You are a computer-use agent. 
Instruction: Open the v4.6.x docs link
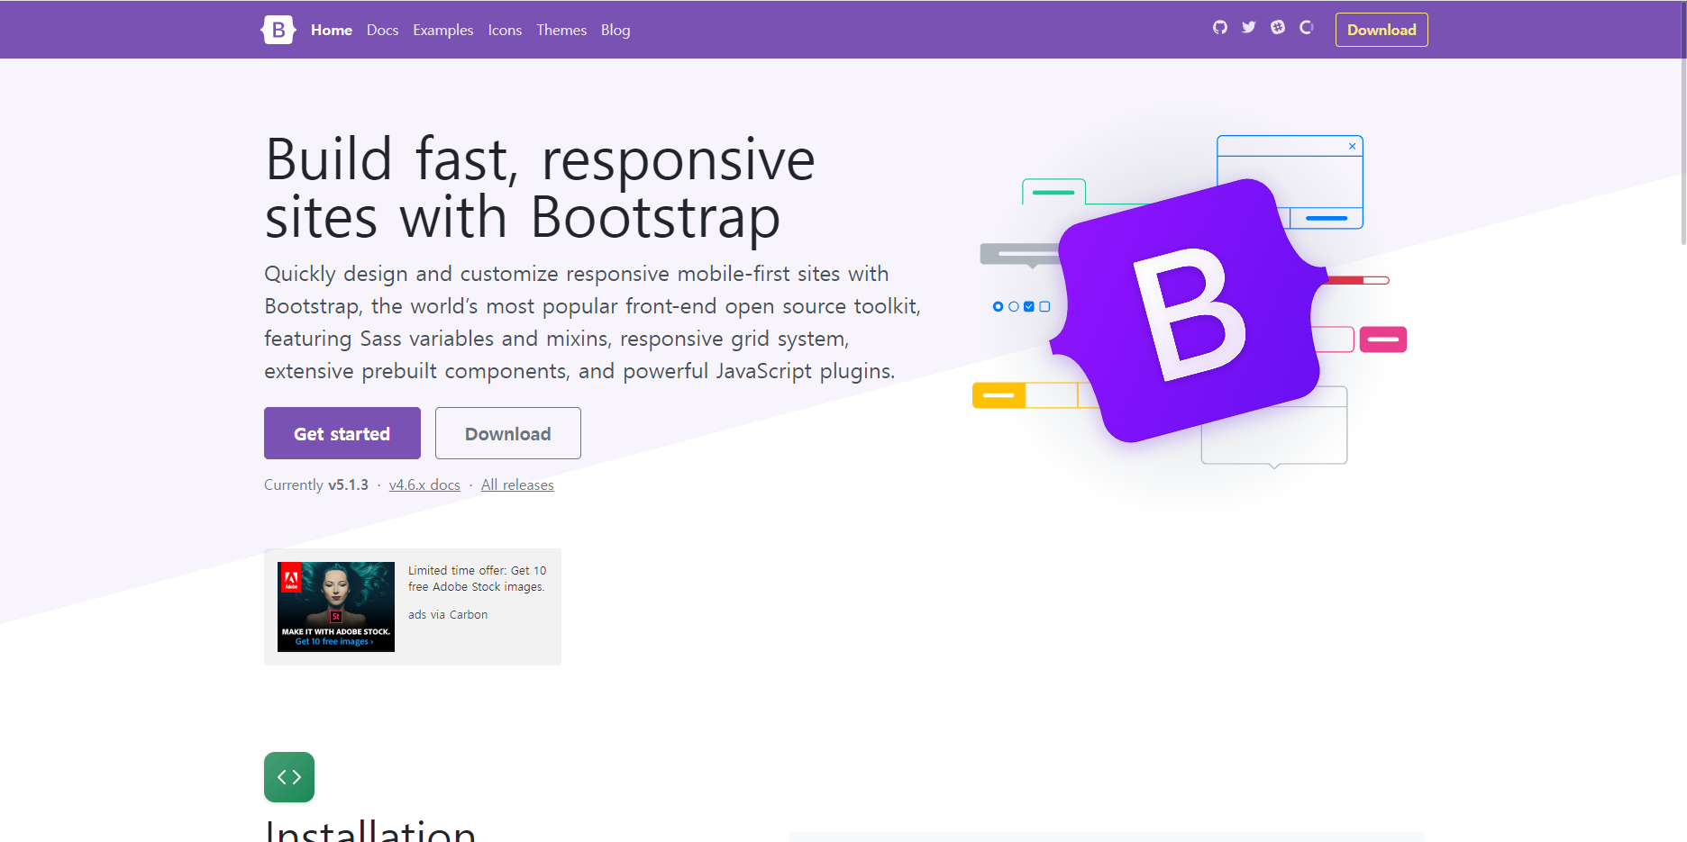coord(424,484)
